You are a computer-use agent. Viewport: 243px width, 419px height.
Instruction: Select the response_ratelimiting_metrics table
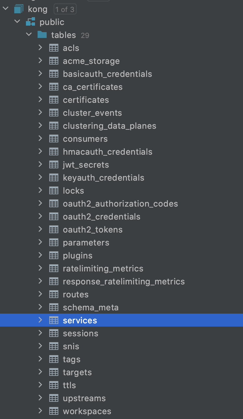124,281
